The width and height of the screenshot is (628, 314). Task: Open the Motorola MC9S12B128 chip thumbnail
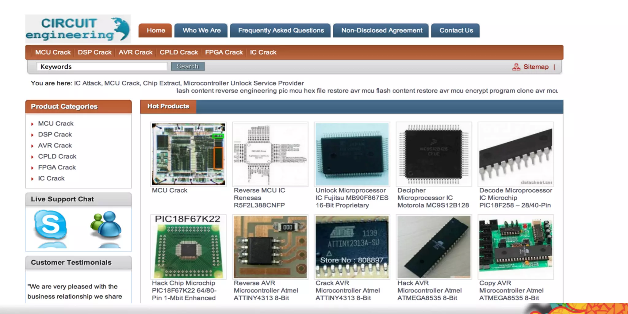(x=434, y=154)
